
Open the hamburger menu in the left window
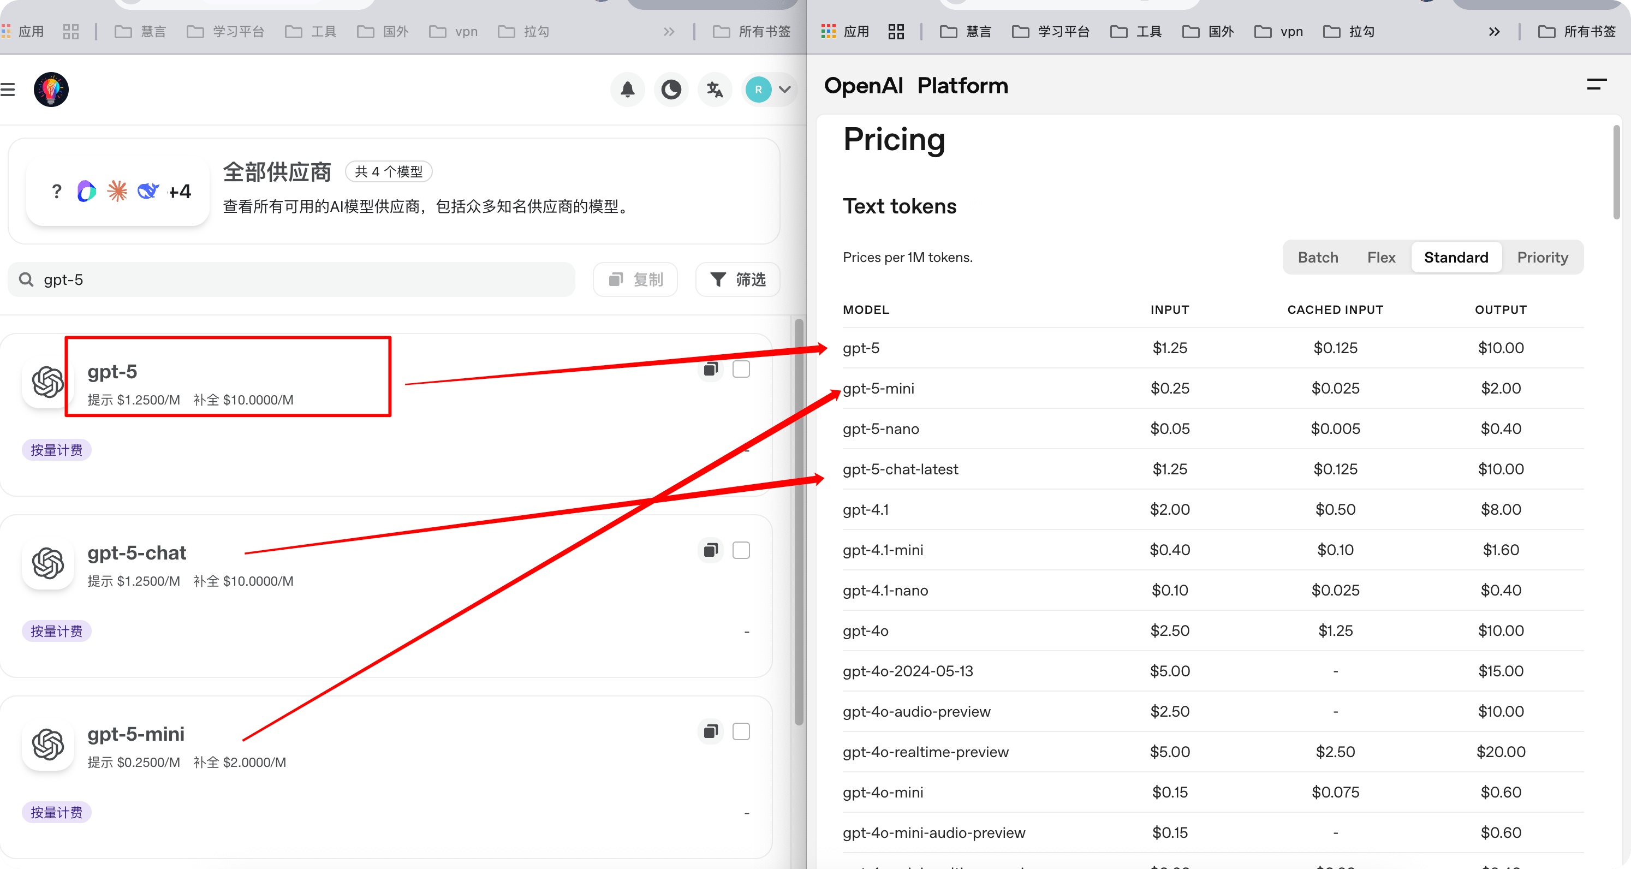tap(8, 90)
